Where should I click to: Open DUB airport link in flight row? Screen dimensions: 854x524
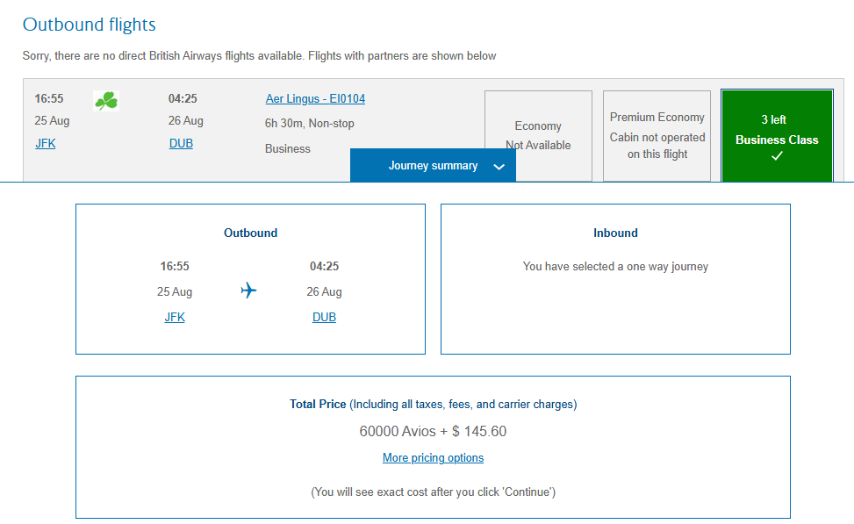tap(181, 143)
